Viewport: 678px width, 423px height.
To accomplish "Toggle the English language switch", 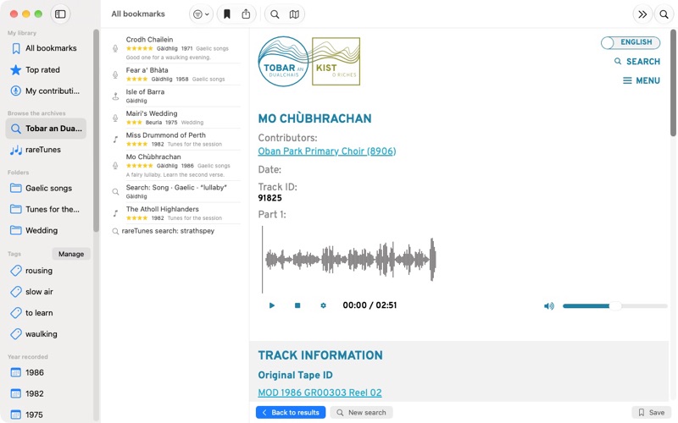I will pos(631,42).
